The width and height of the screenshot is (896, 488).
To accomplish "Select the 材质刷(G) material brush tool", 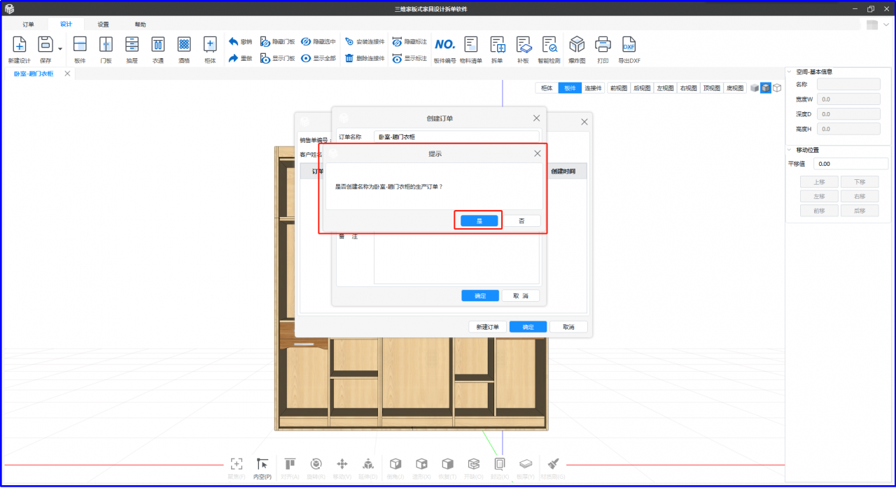I will (553, 468).
